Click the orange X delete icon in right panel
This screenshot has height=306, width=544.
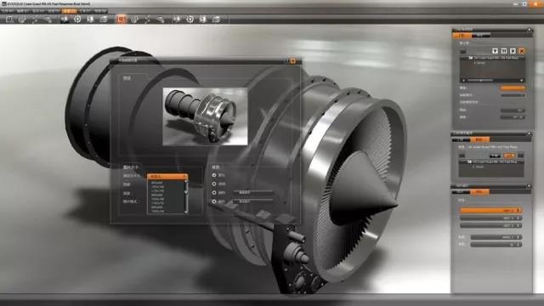tap(521, 51)
